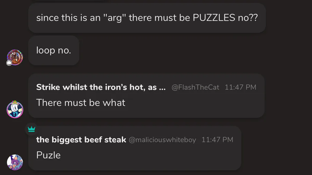Image resolution: width=312 pixels, height=175 pixels.
Task: Click the teal crown badge icon
Action: (32, 129)
